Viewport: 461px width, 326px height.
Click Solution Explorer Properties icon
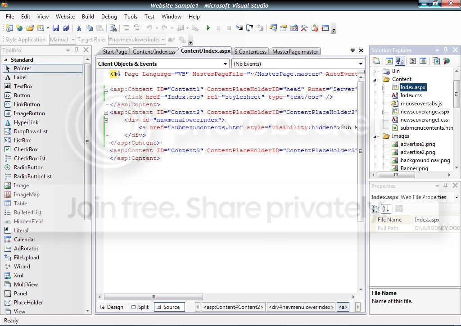click(x=376, y=61)
